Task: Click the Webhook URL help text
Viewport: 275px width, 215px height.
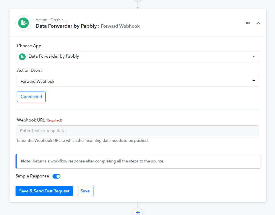Action: 83,141
